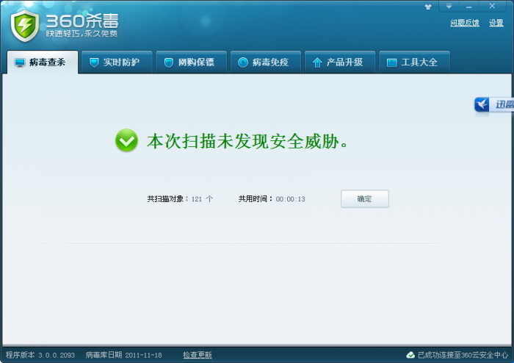Go to the 产品升级 tab
Image resolution: width=514 pixels, height=363 pixels.
(340, 62)
